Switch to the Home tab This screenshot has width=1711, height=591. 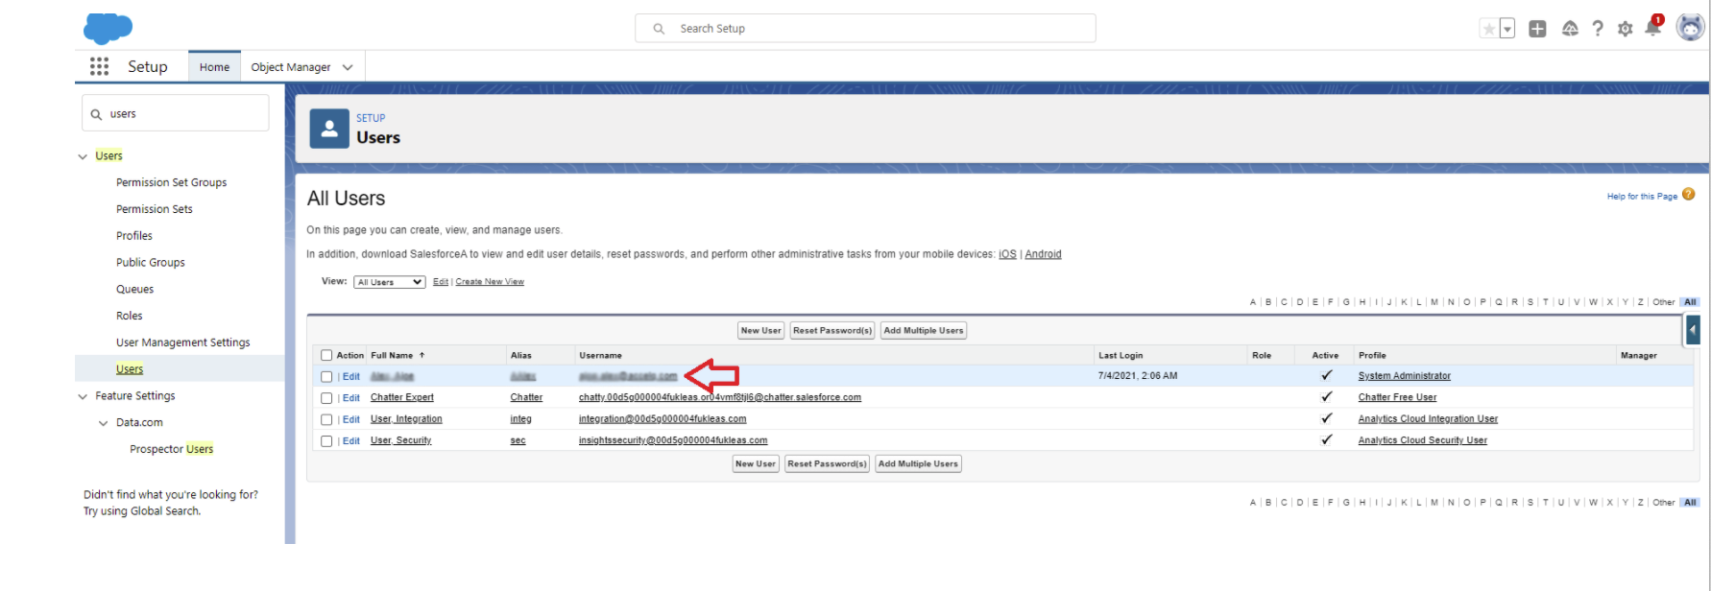(x=214, y=67)
